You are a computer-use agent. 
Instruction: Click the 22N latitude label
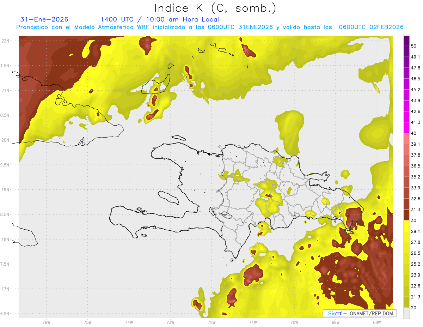click(x=6, y=41)
